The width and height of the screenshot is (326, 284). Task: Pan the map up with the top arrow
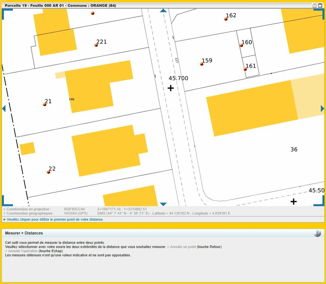pos(163,11)
